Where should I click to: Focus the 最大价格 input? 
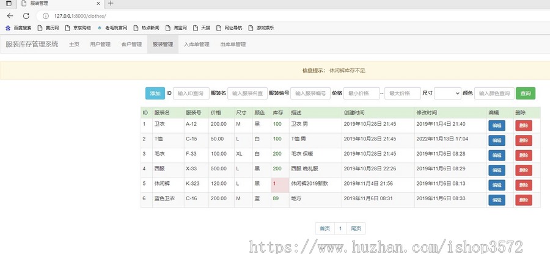(x=403, y=93)
